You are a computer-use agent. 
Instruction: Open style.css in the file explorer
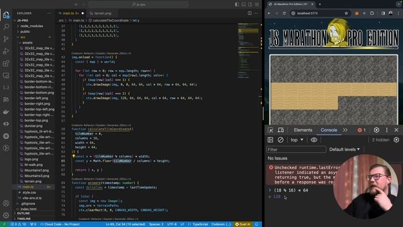(x=30, y=192)
